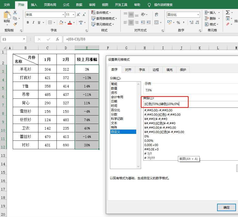This screenshot has height=217, width=238.
Task: Open 条件格式 conditional formatting menu
Action: tap(101, 12)
